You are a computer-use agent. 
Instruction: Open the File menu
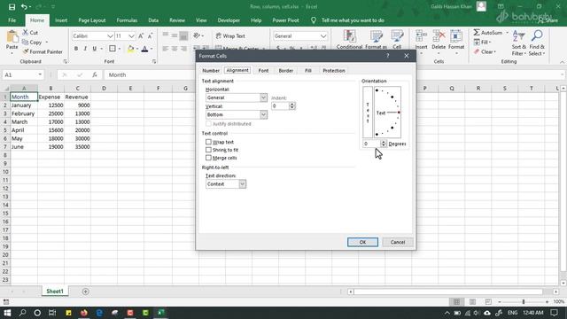click(x=12, y=20)
